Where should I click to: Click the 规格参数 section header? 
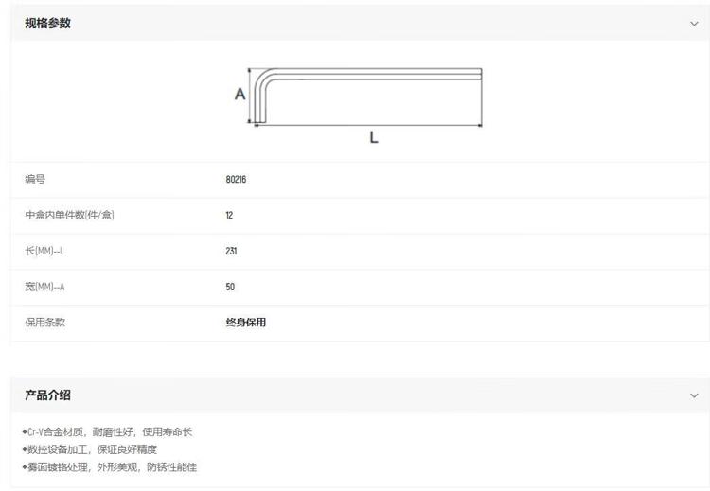point(47,24)
